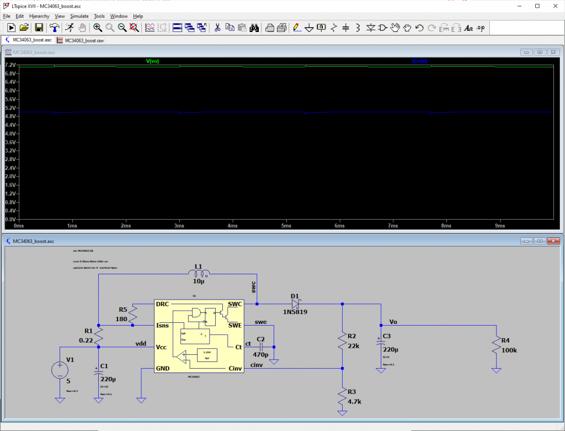Click the C1 220µ capacitor symbol
Image resolution: width=565 pixels, height=431 pixels.
point(98,372)
